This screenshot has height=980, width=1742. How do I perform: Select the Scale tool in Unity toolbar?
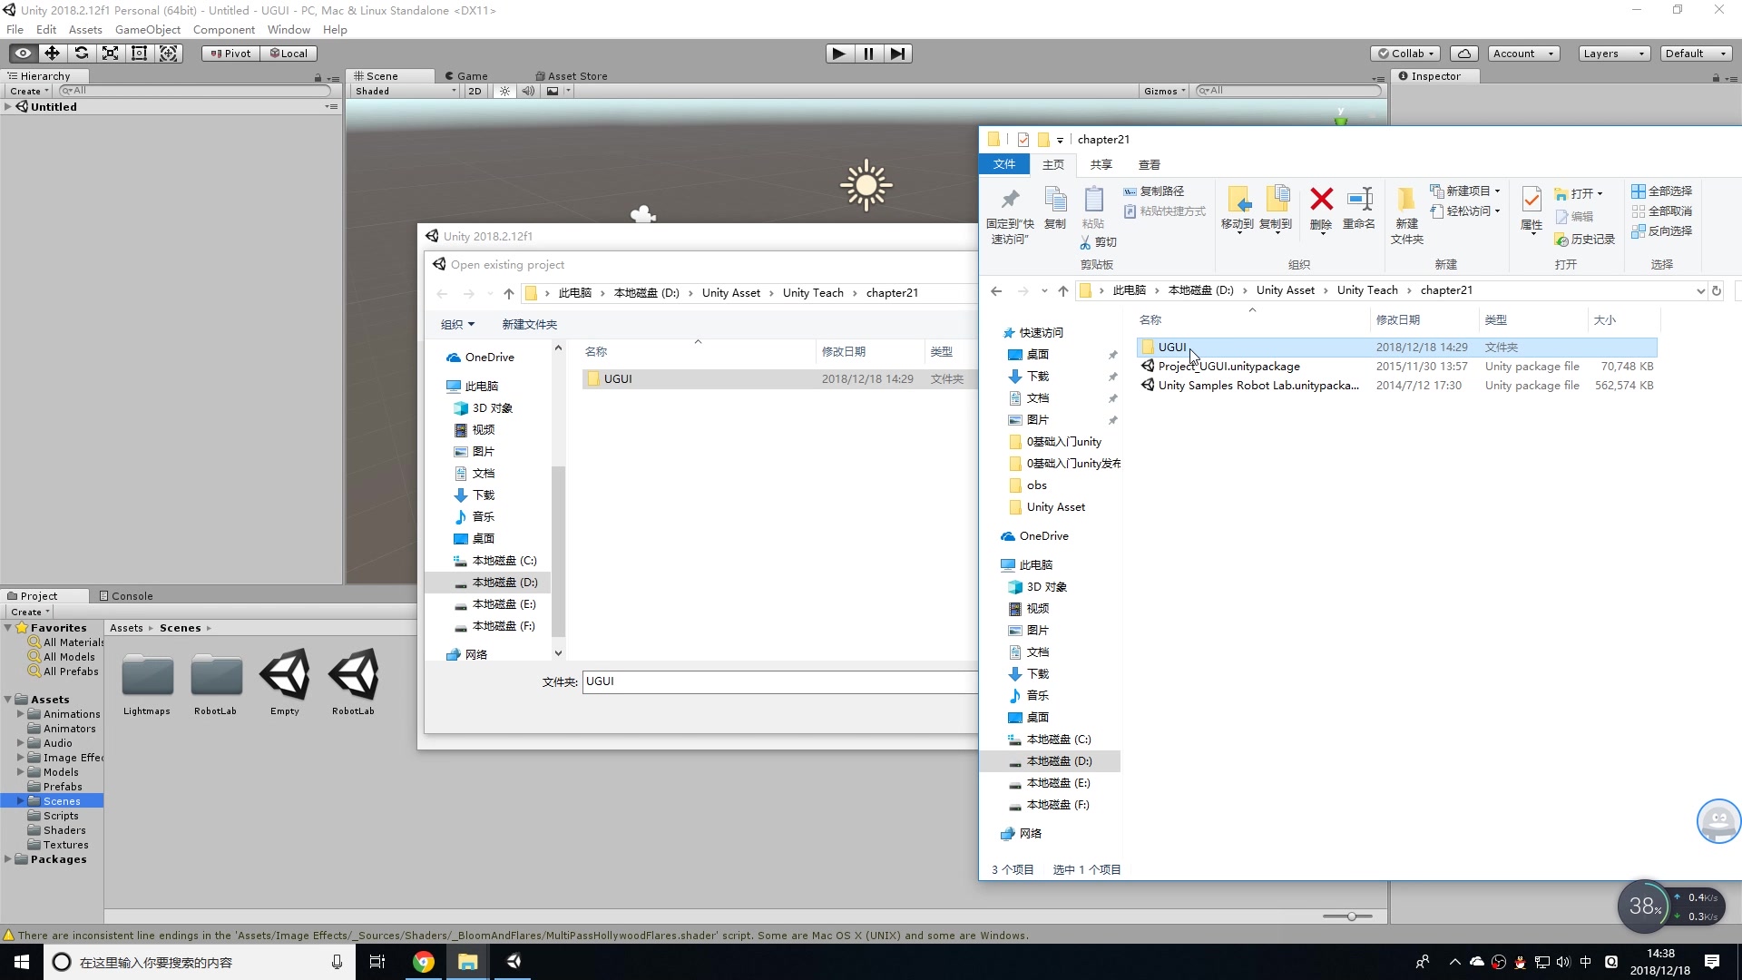(110, 54)
